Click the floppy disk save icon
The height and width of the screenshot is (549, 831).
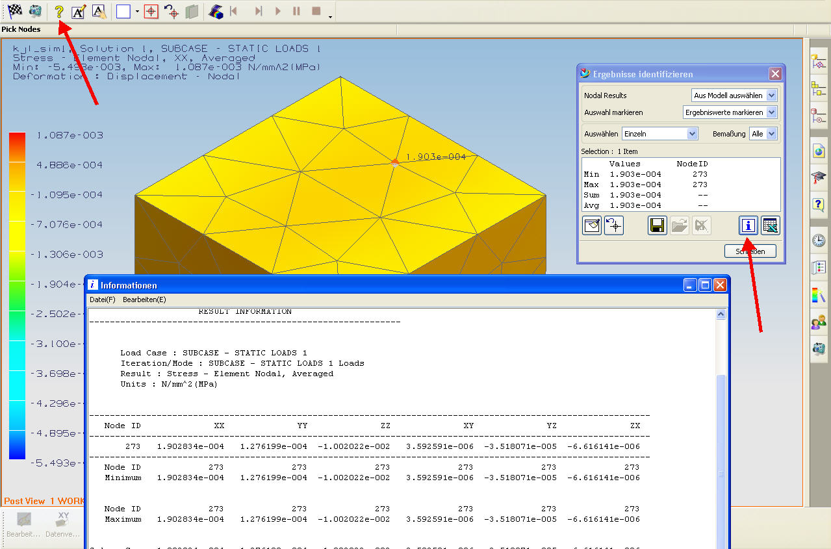pos(658,225)
